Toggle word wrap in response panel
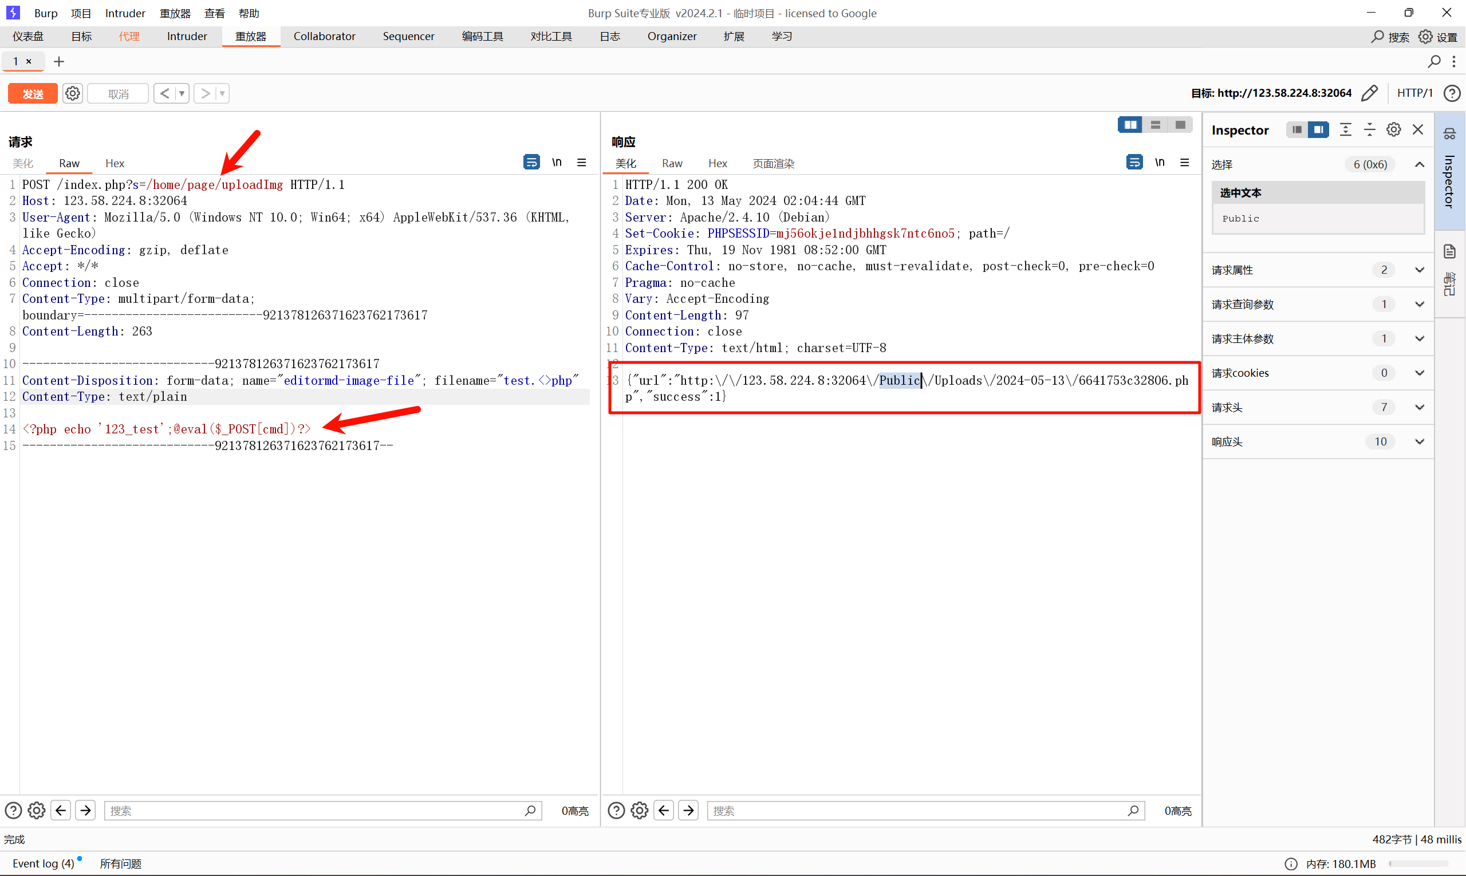This screenshot has height=876, width=1466. pos(1134,161)
